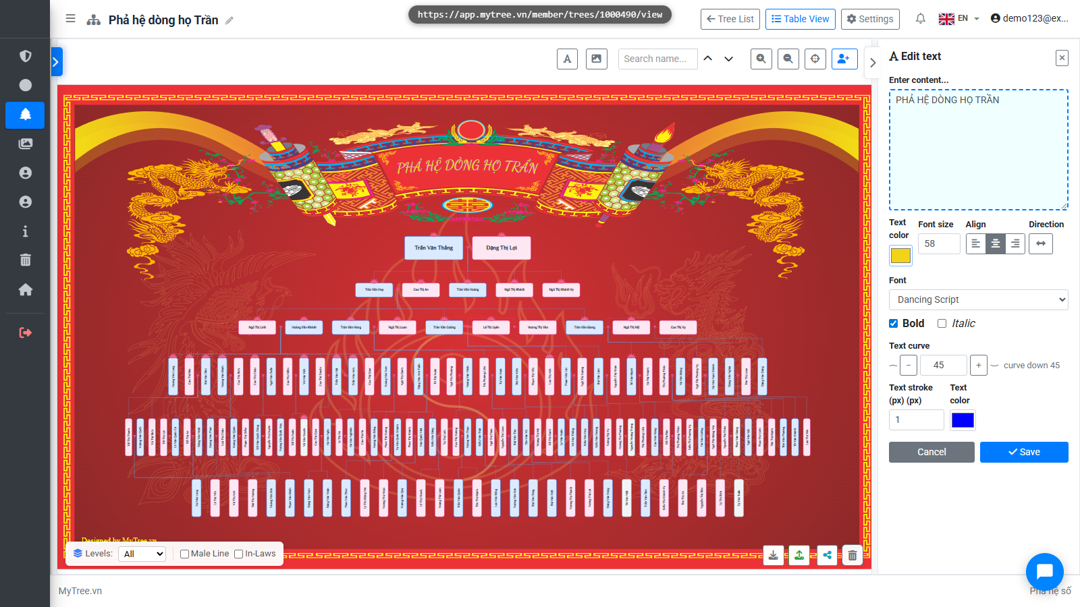Increase text curve with plus button
Image resolution: width=1080 pixels, height=607 pixels.
pyautogui.click(x=979, y=366)
